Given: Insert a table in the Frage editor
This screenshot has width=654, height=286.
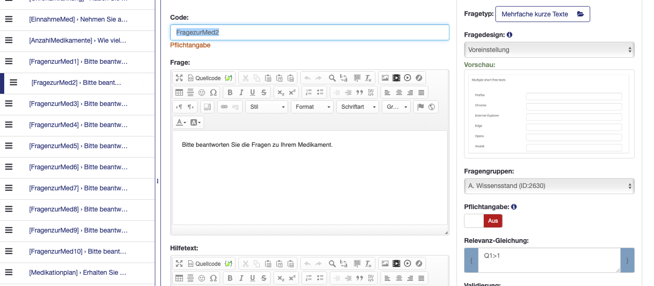Looking at the screenshot, I should coord(179,93).
